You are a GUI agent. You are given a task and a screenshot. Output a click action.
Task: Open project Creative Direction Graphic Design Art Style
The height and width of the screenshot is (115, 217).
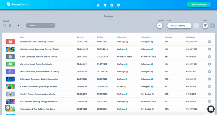coord(39,87)
